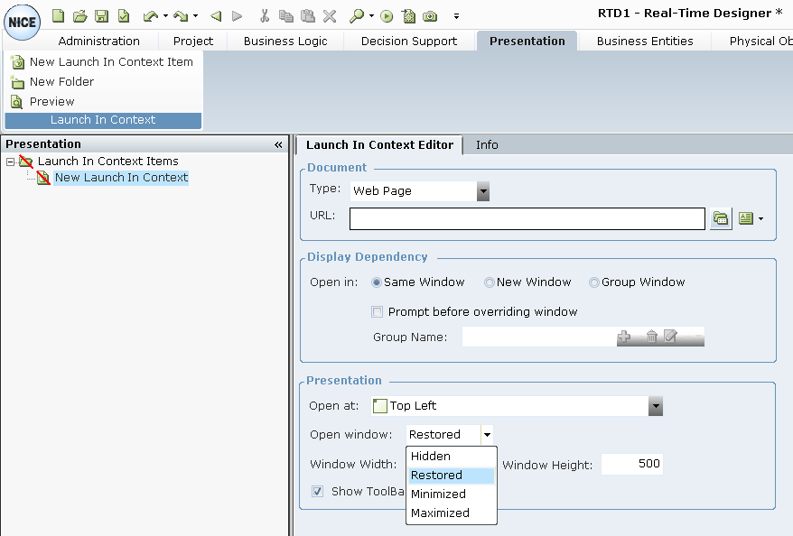Click the Save icon in the toolbar
This screenshot has height=536, width=793.
point(101,15)
